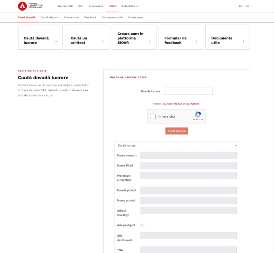
Task: Switch language to EN
Action: tap(247, 6)
